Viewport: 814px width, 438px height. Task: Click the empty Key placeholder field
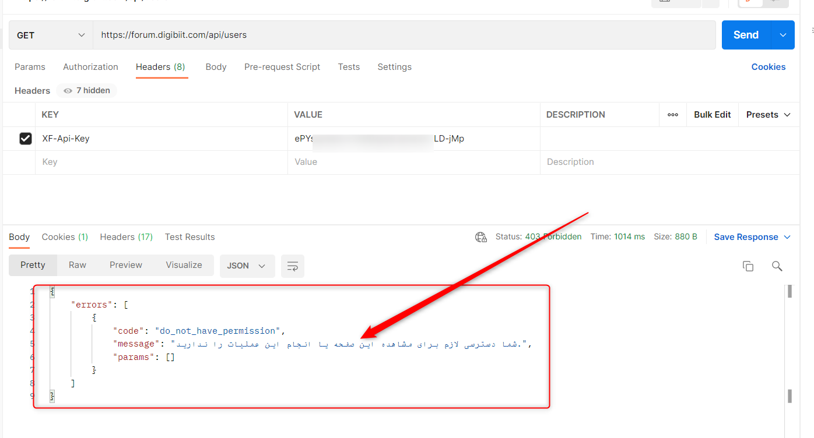click(x=162, y=162)
